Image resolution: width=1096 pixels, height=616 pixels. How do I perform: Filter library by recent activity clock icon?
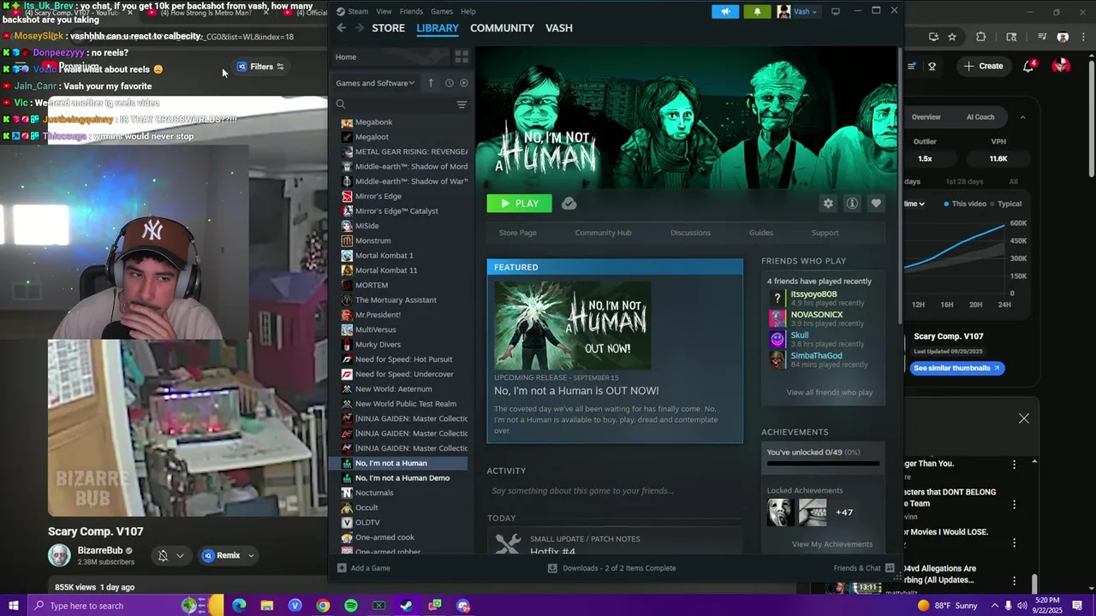click(x=449, y=83)
